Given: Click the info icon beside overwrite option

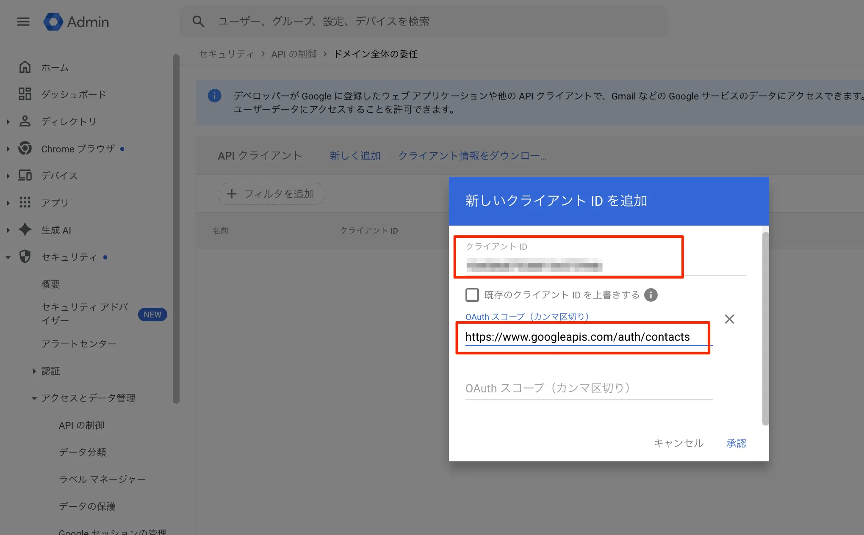Looking at the screenshot, I should pos(651,295).
